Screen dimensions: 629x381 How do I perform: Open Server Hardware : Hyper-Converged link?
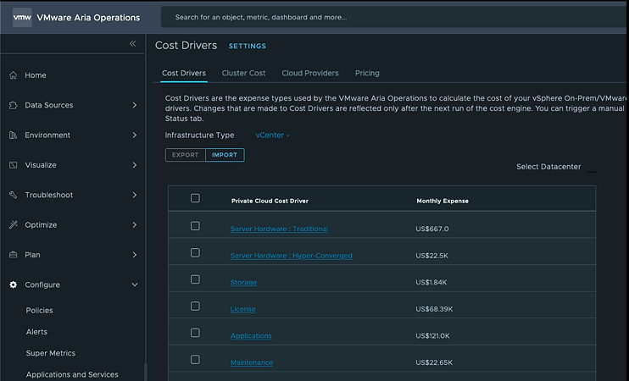click(x=292, y=256)
